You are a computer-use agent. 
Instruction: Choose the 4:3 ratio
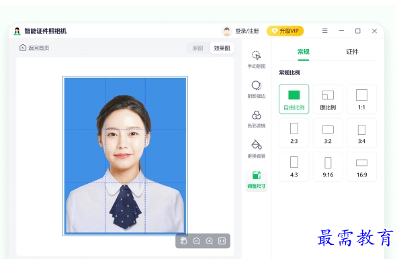tap(294, 166)
